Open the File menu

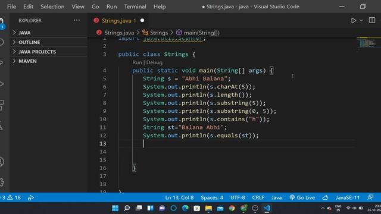click(x=12, y=7)
